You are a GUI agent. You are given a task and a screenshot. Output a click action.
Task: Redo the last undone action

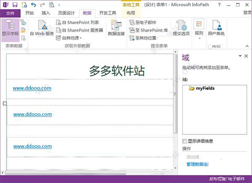point(42,5)
